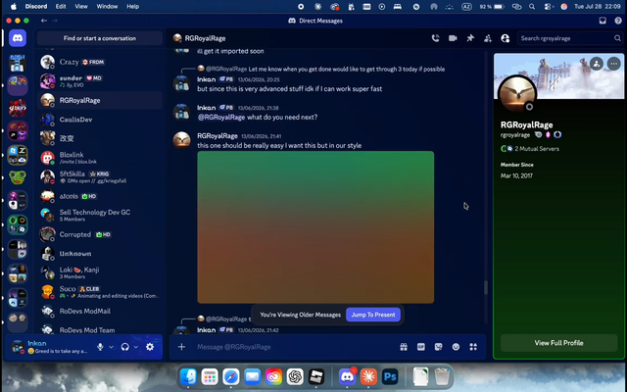627x392 pixels.
Task: Open the Loki, Kanji group chat
Action: coord(100,272)
